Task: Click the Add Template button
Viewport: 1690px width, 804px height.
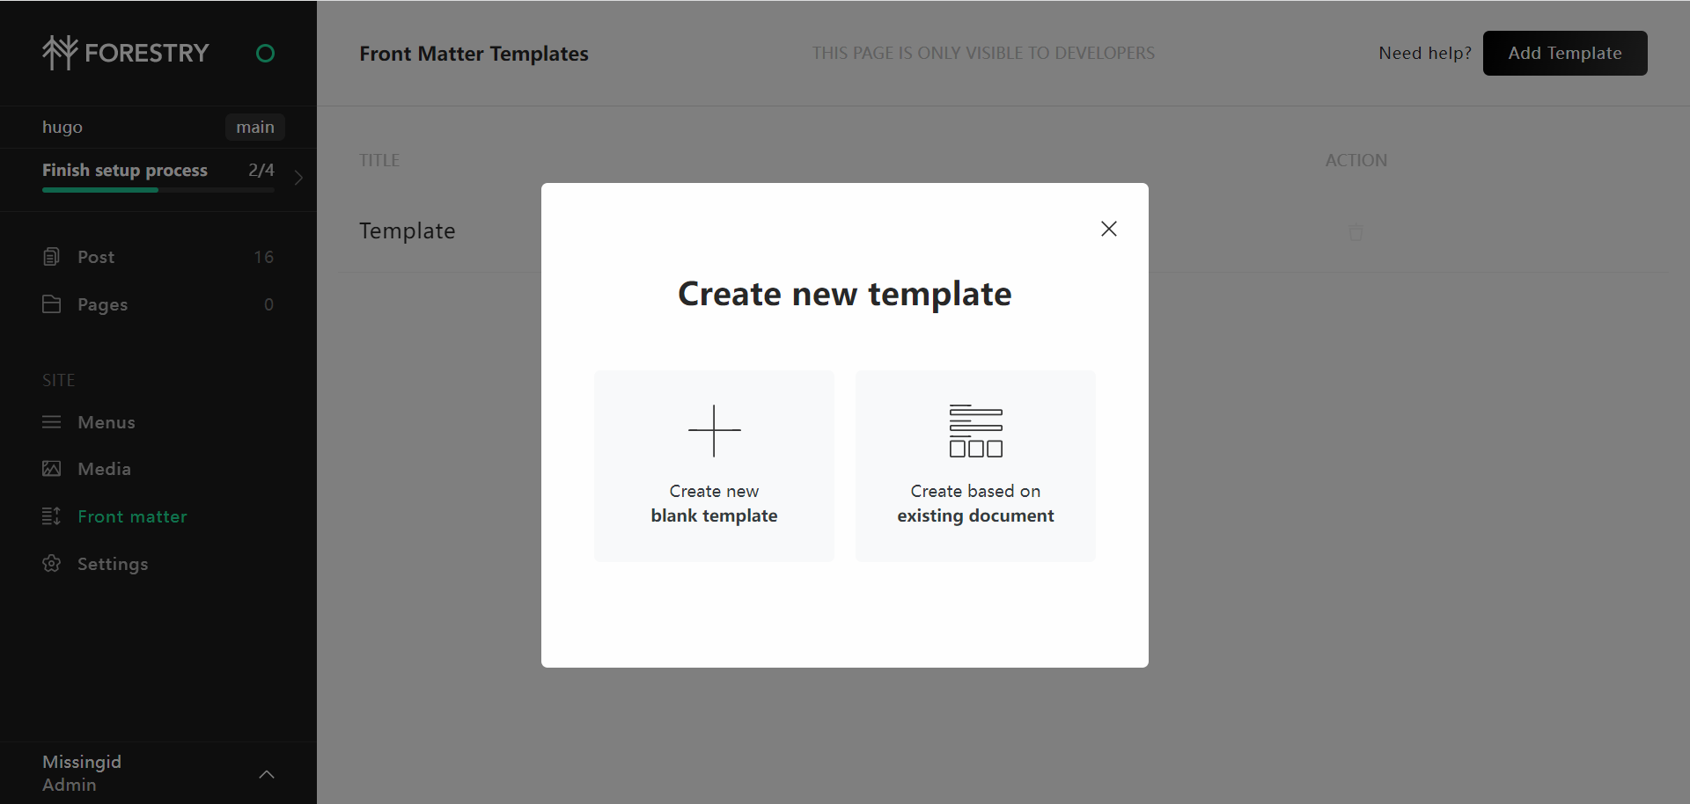Action: coord(1564,54)
